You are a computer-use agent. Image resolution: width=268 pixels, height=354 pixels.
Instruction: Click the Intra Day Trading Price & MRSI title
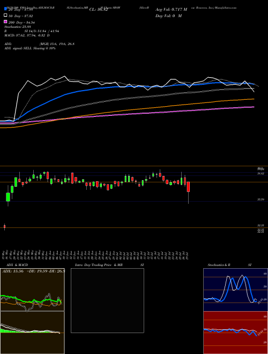click(x=109, y=265)
